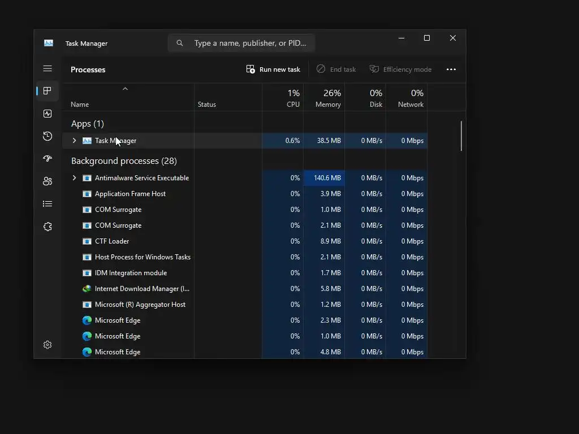Viewport: 579px width, 434px height.
Task: Open the Startup apps sidebar icon
Action: coord(47,159)
